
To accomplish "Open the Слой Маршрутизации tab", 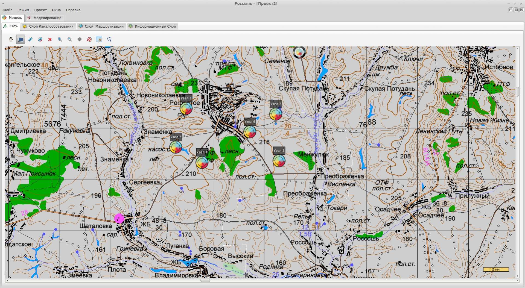I will (101, 27).
